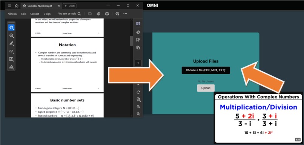Open Operations With Complex Numbers video thumbnail
This screenshot has width=304, height=145.
[x=258, y=118]
